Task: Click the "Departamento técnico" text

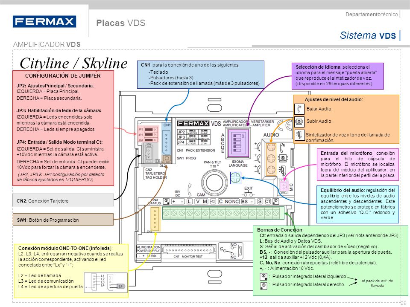Action: [x=372, y=14]
